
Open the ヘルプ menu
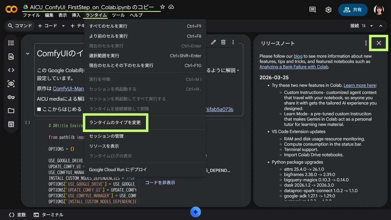136,15
